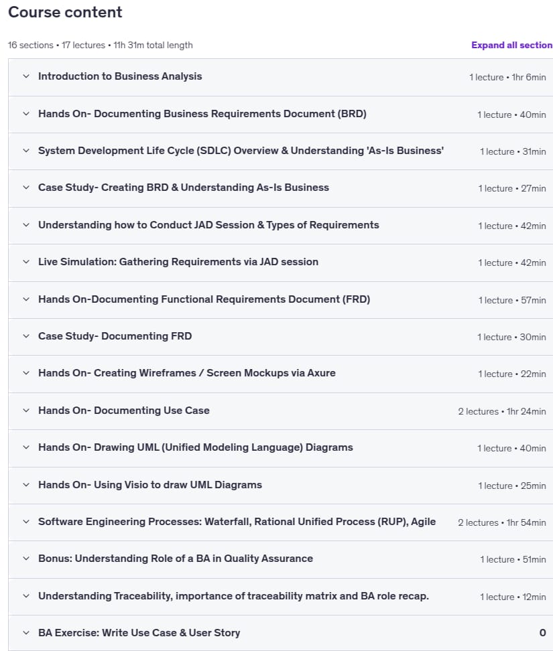This screenshot has width=553, height=651.
Task: Click chevron next to Case Study- Creating BRD
Action: point(26,188)
